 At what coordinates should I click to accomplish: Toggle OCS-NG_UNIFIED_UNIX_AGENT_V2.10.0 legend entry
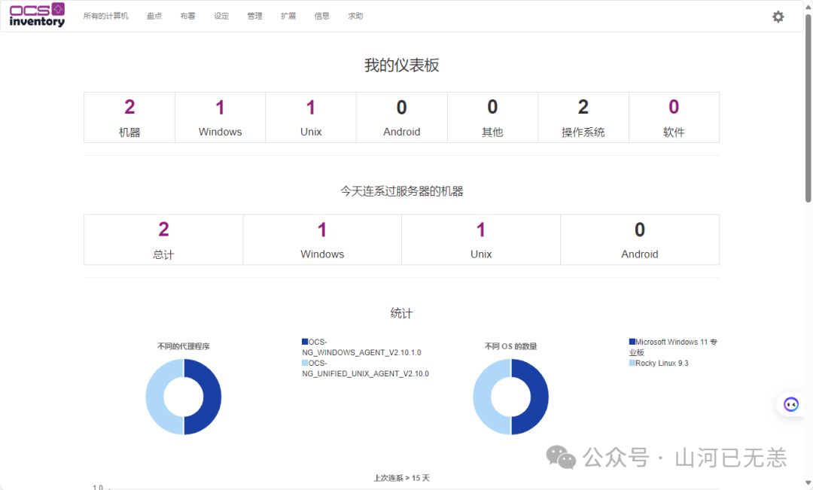click(366, 368)
